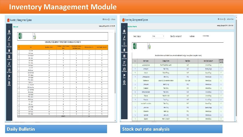Toggle the hamburger menu in Daily Bulletin screen
The image size is (243, 137).
(x=9, y=27)
